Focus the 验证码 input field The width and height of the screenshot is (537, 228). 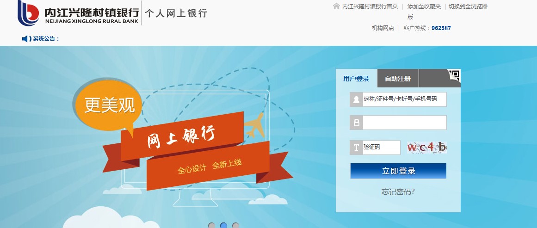pyautogui.click(x=382, y=148)
